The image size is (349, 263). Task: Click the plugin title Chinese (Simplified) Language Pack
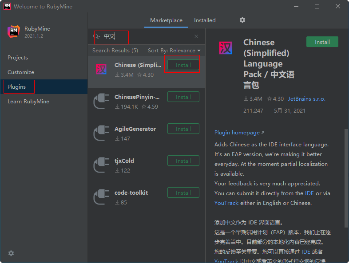[269, 64]
